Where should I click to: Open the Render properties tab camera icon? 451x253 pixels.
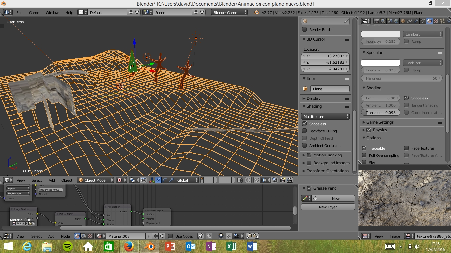376,21
